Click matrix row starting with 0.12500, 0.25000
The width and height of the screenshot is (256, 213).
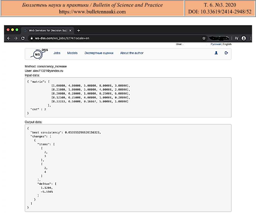(91, 97)
